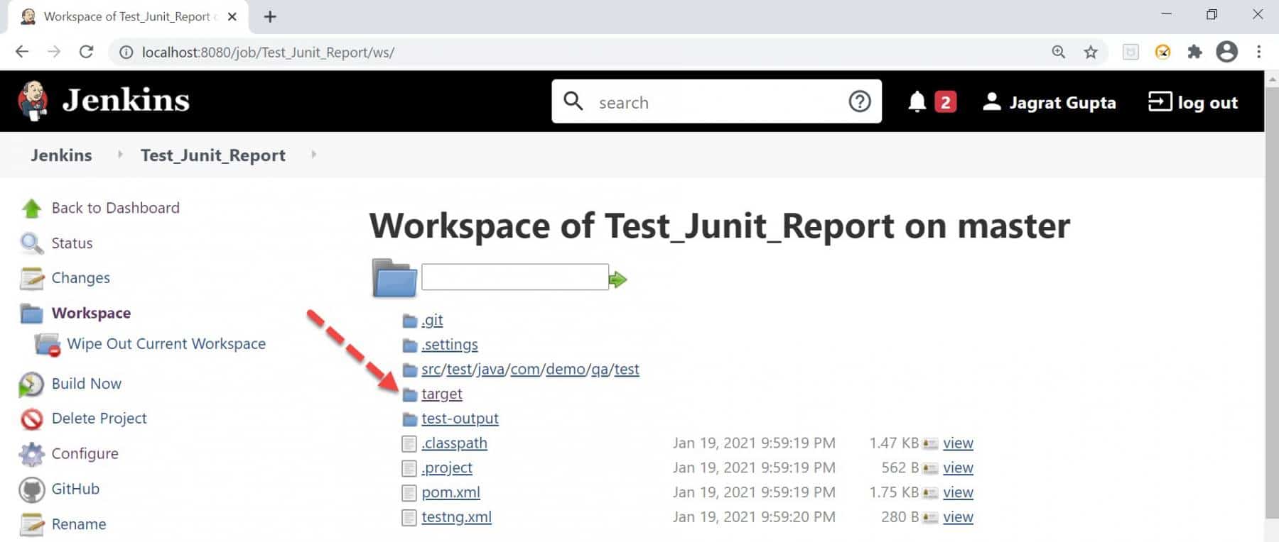Open Configure page
Screen dimensions: 1279x542
click(x=85, y=454)
